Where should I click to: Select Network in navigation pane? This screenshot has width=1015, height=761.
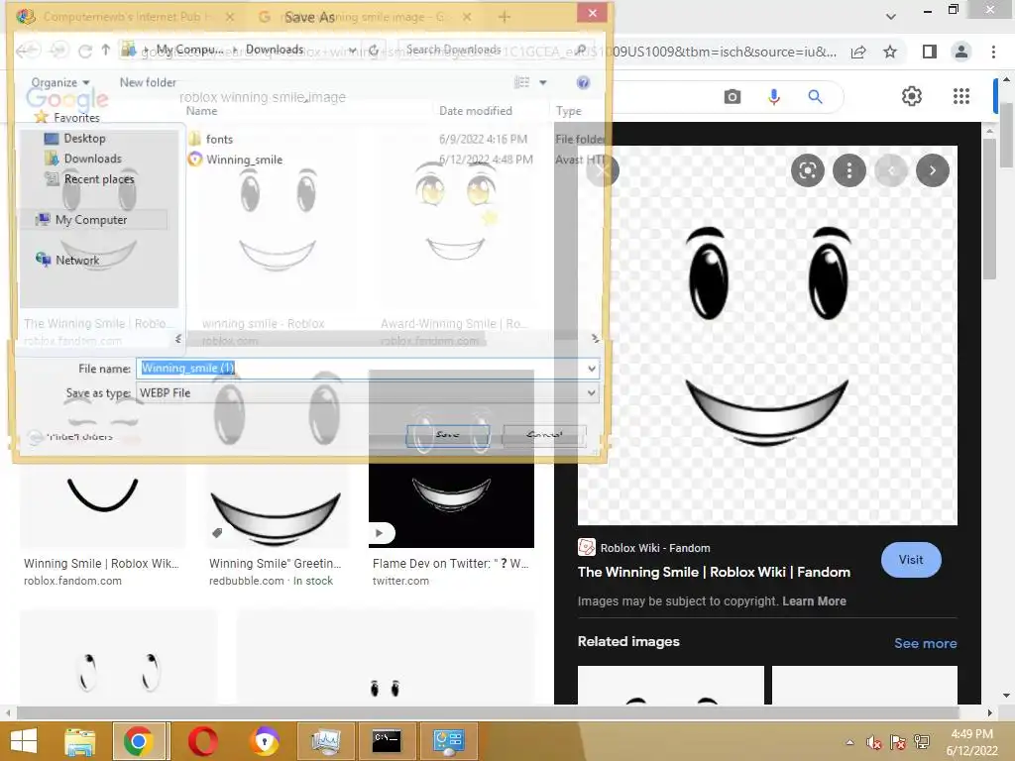[x=77, y=261]
